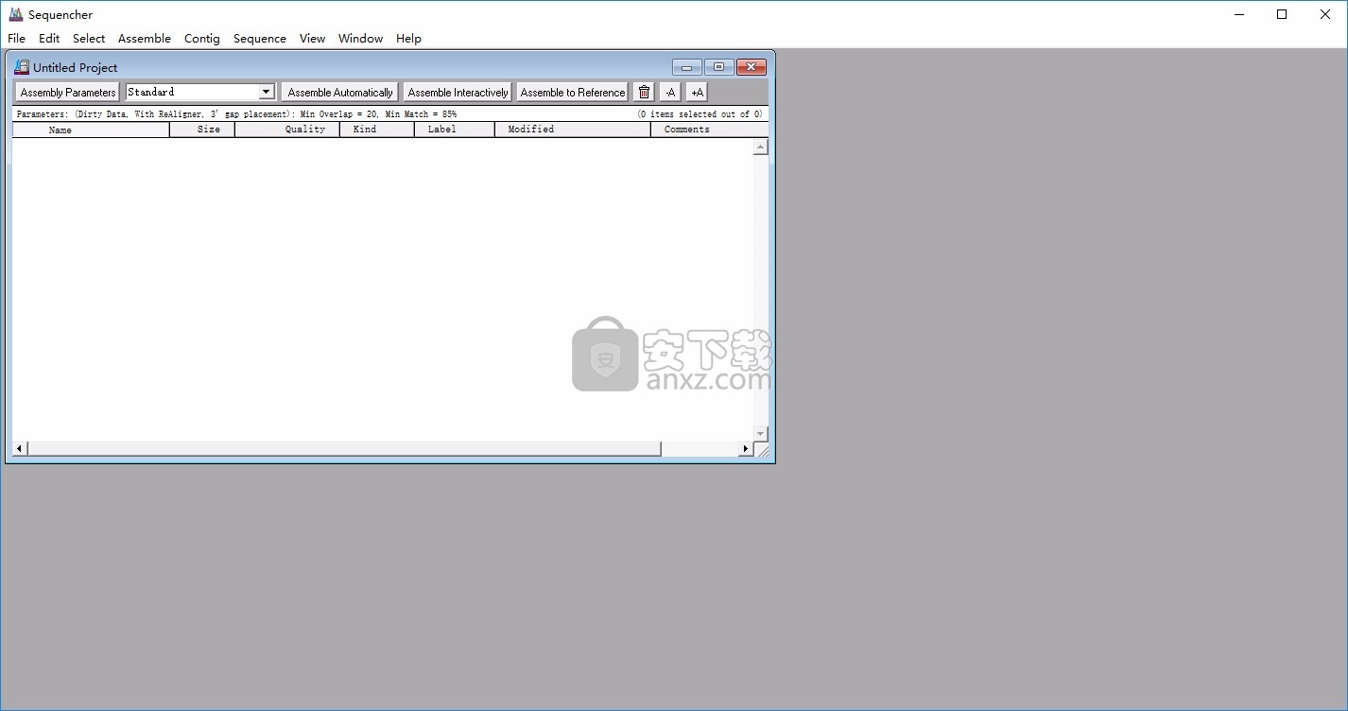Click the Assemble Interactively button
This screenshot has width=1348, height=711.
coord(458,92)
